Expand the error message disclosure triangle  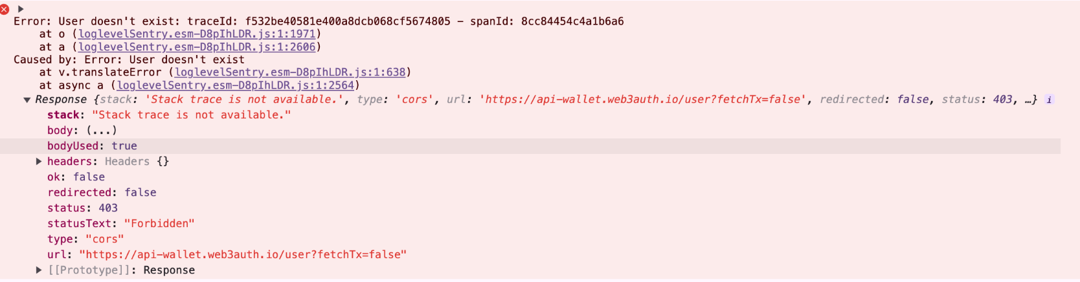(21, 9)
